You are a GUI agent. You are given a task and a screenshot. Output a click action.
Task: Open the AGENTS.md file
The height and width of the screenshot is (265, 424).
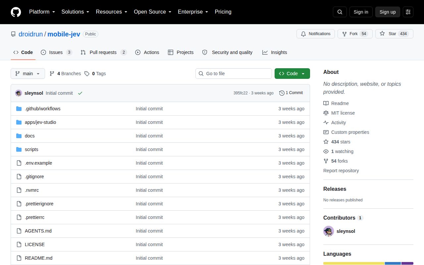pyautogui.click(x=38, y=231)
